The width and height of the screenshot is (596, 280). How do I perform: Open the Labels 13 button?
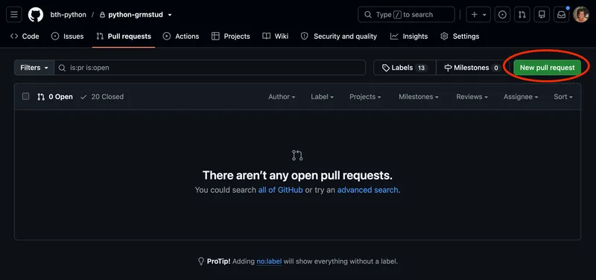(x=405, y=68)
